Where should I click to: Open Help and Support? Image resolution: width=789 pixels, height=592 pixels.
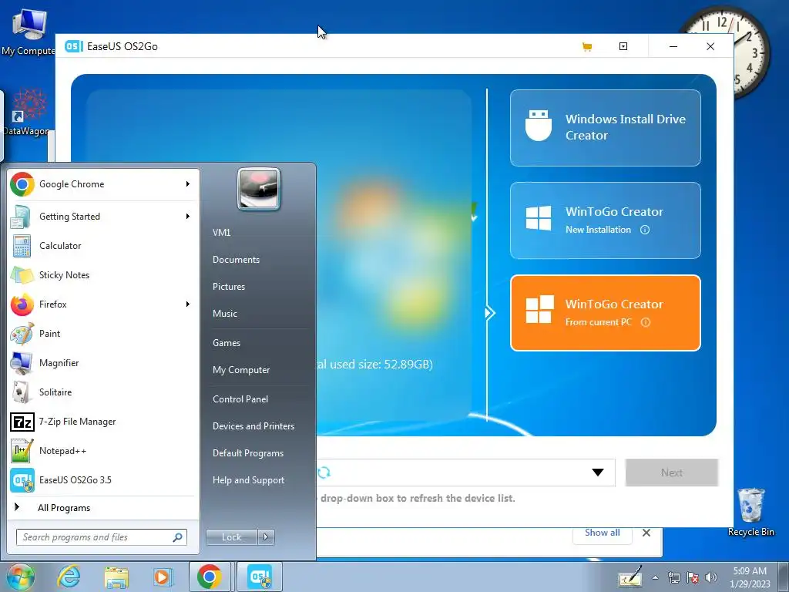(x=248, y=480)
